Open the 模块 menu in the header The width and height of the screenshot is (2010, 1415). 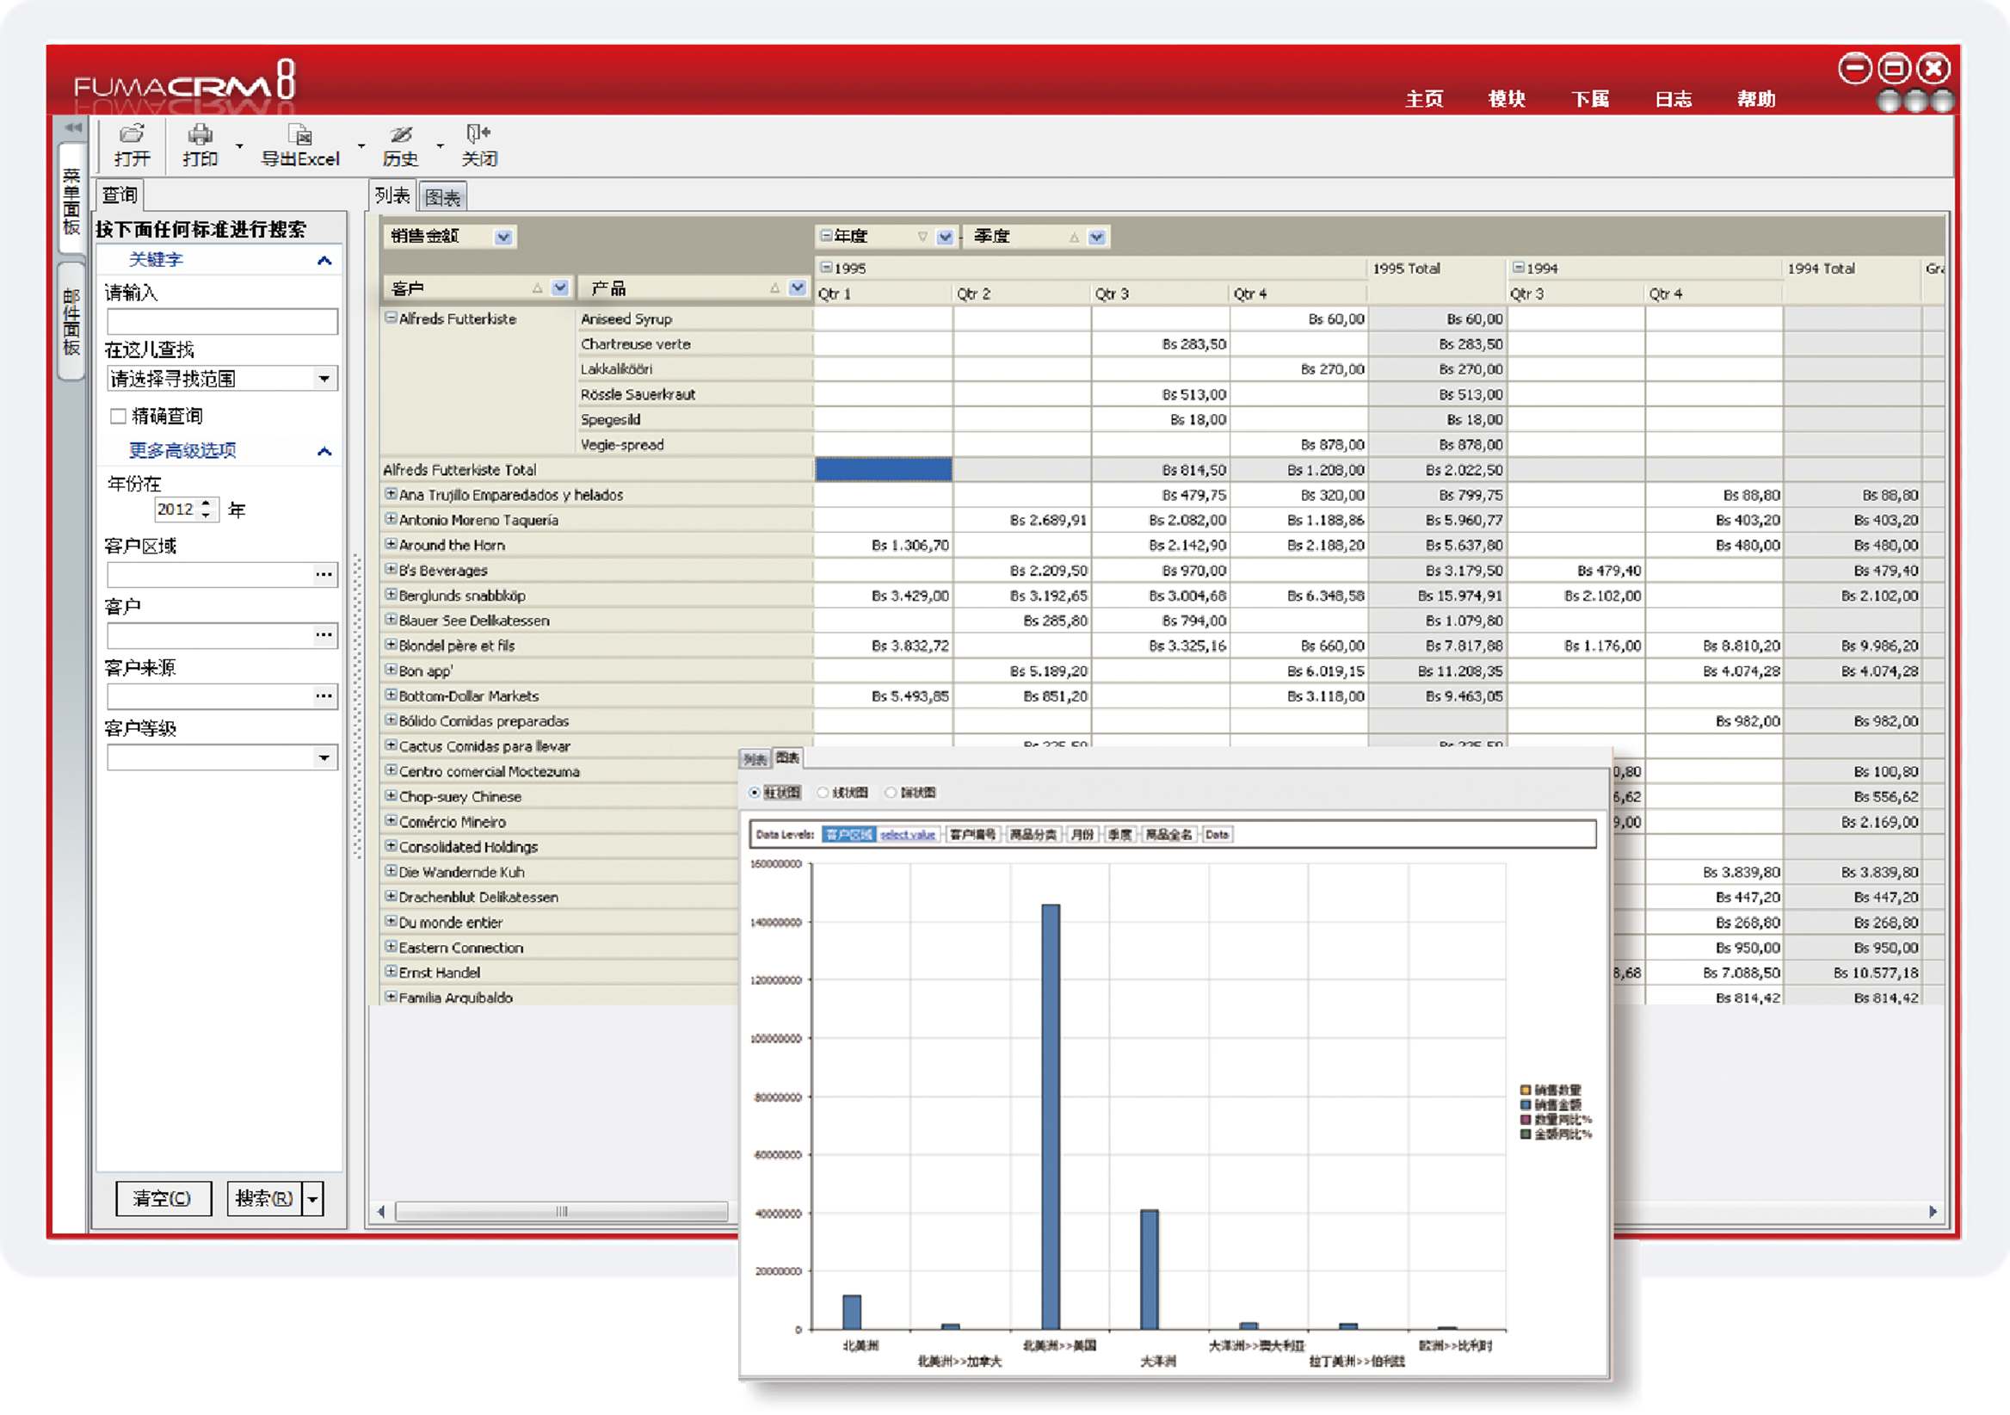1506,99
